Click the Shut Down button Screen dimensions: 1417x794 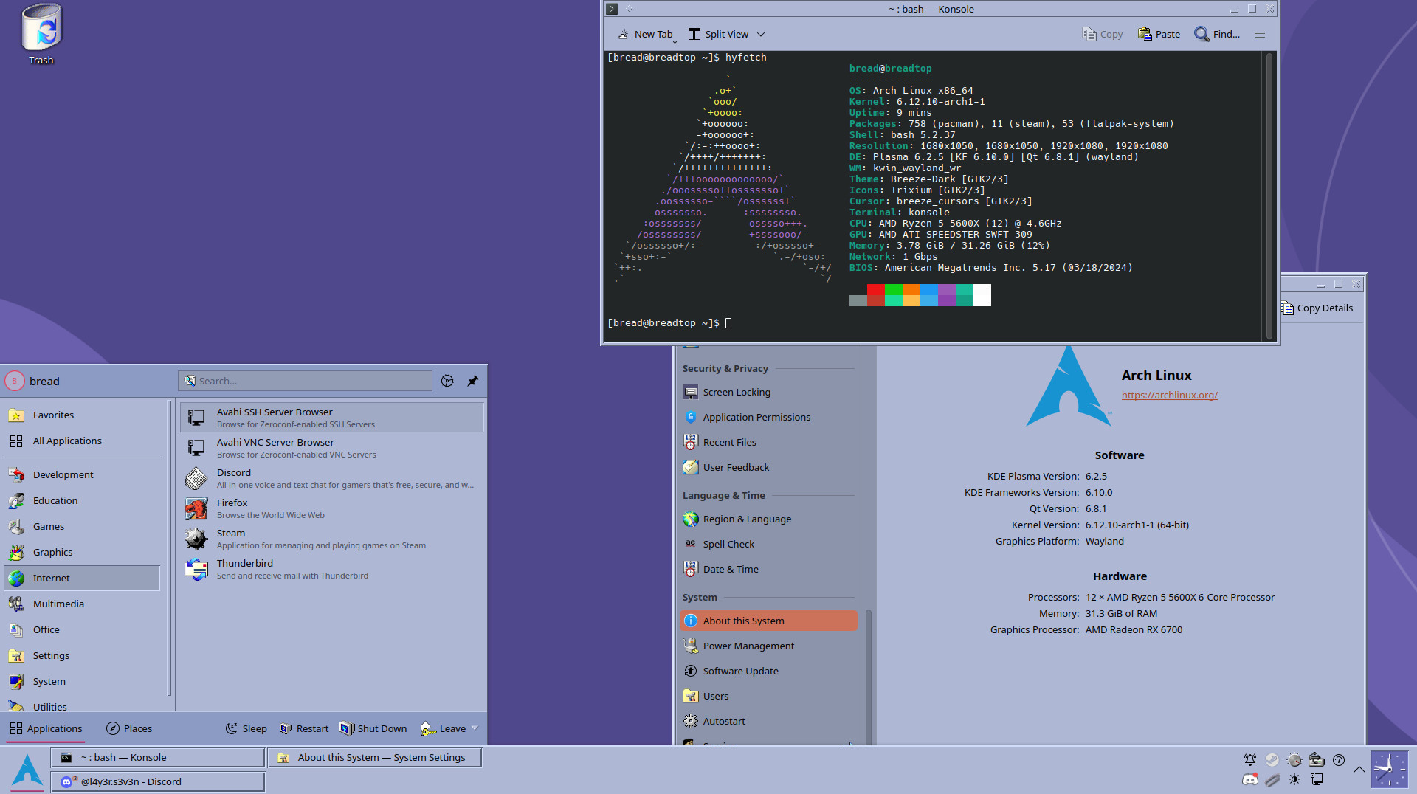pos(373,728)
